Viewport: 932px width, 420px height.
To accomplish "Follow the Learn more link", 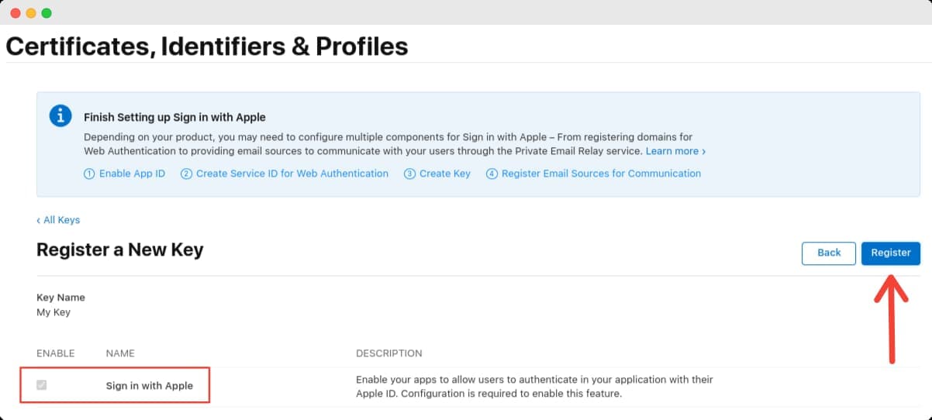I will (675, 151).
